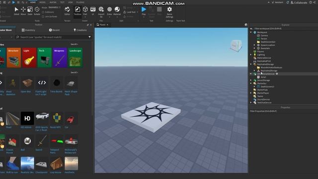The width and height of the screenshot is (318, 179).
Task: Select the Script under ServerScriptService
Action: pos(263,77)
